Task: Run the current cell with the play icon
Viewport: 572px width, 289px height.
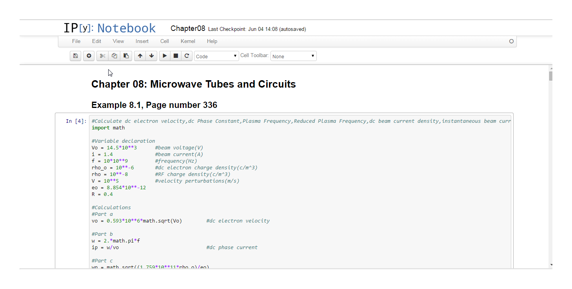Action: (165, 56)
